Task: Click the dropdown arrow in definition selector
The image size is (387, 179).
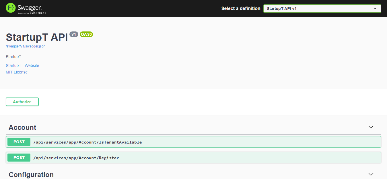Action: [375, 9]
